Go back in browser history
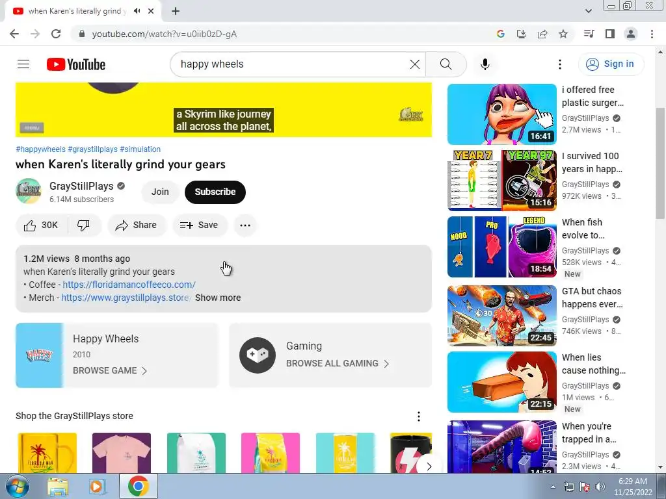The width and height of the screenshot is (666, 499). point(14,34)
